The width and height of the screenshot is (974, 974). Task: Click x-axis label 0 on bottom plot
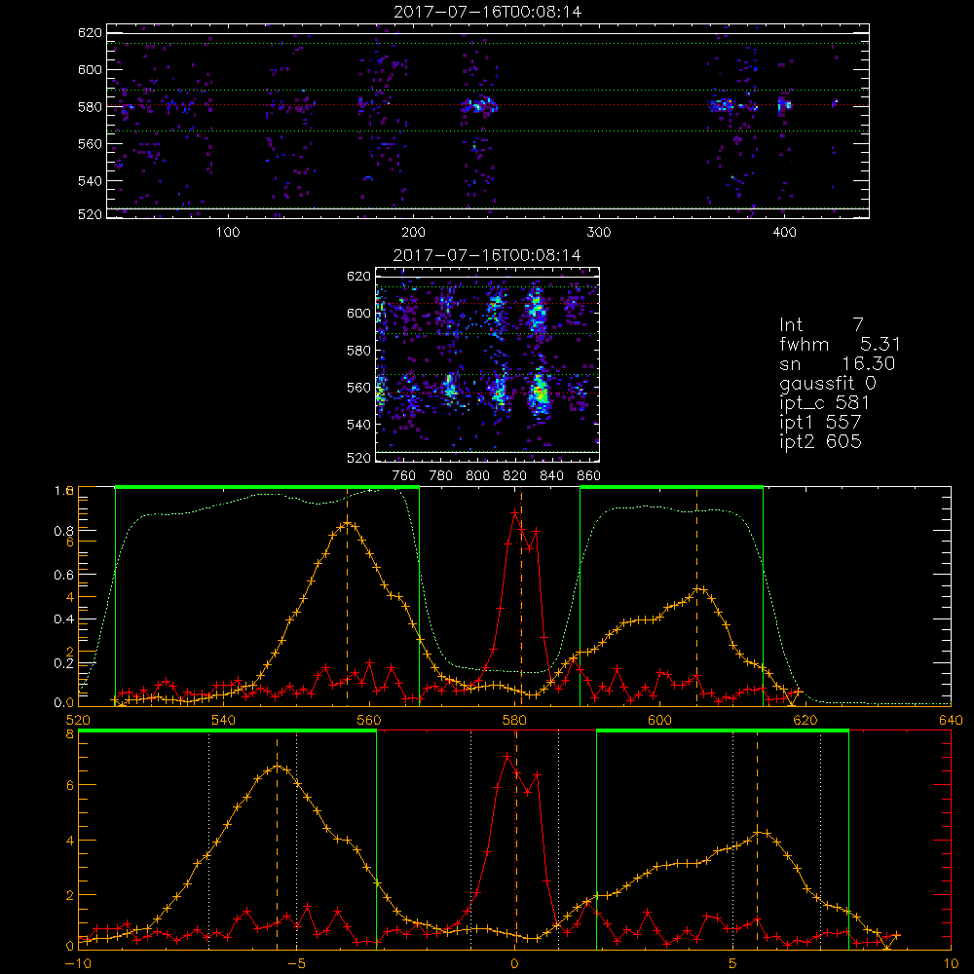tap(515, 963)
